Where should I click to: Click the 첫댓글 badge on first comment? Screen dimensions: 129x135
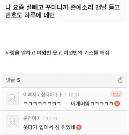(117, 94)
